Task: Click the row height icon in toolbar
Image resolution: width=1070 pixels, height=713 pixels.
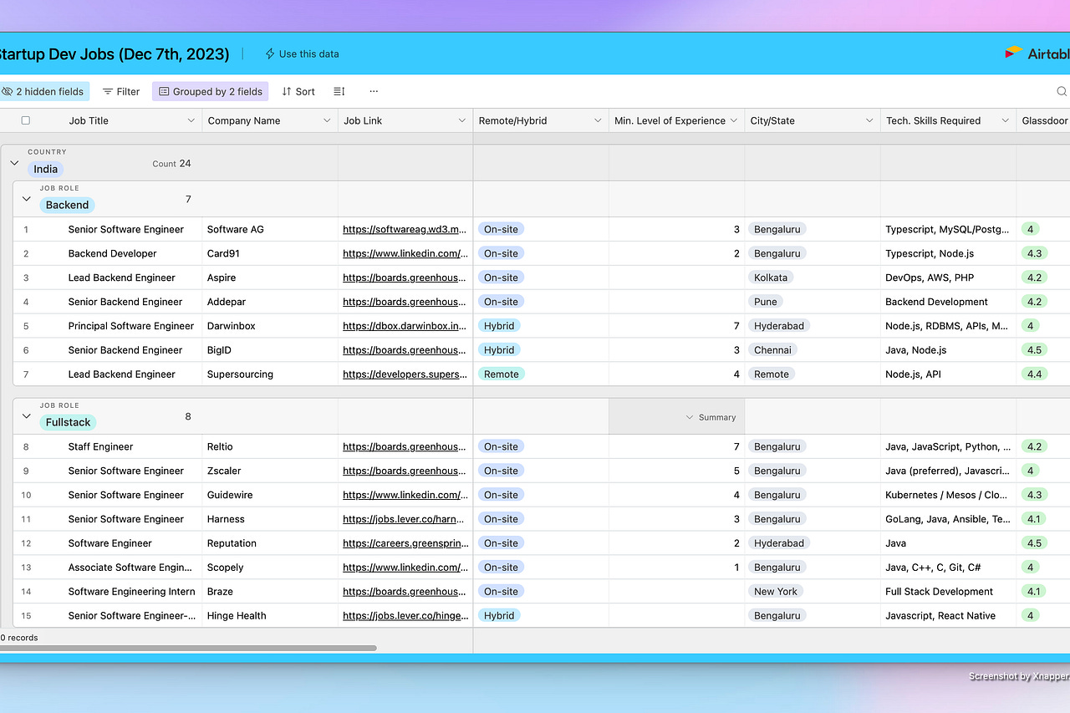Action: pos(339,91)
